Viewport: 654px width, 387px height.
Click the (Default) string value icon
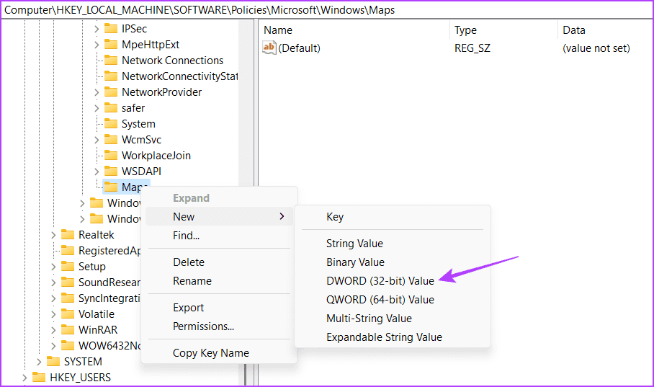[x=269, y=48]
